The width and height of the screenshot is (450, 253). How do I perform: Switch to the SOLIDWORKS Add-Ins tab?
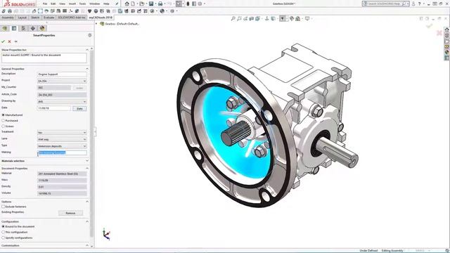click(72, 18)
